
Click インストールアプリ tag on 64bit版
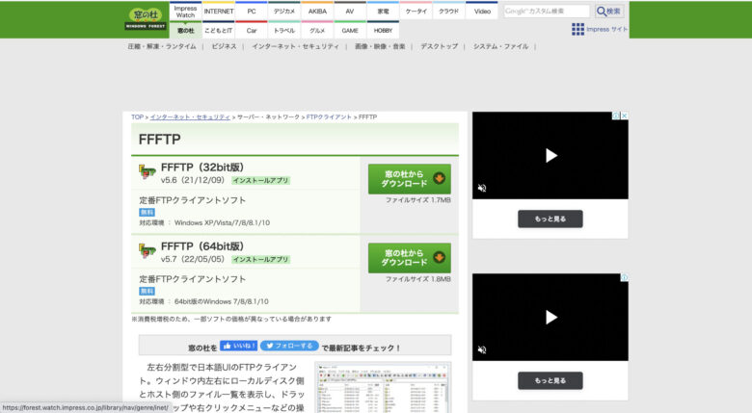[x=260, y=260]
